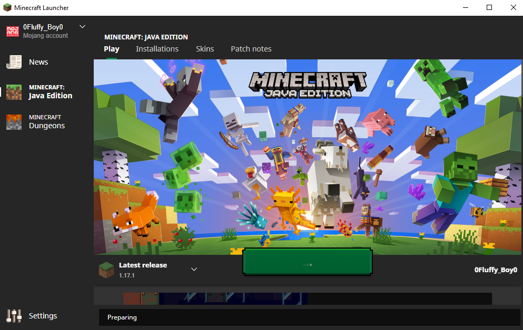Screen dimensions: 523x330
Task: View the Patch notes tab
Action: point(251,49)
